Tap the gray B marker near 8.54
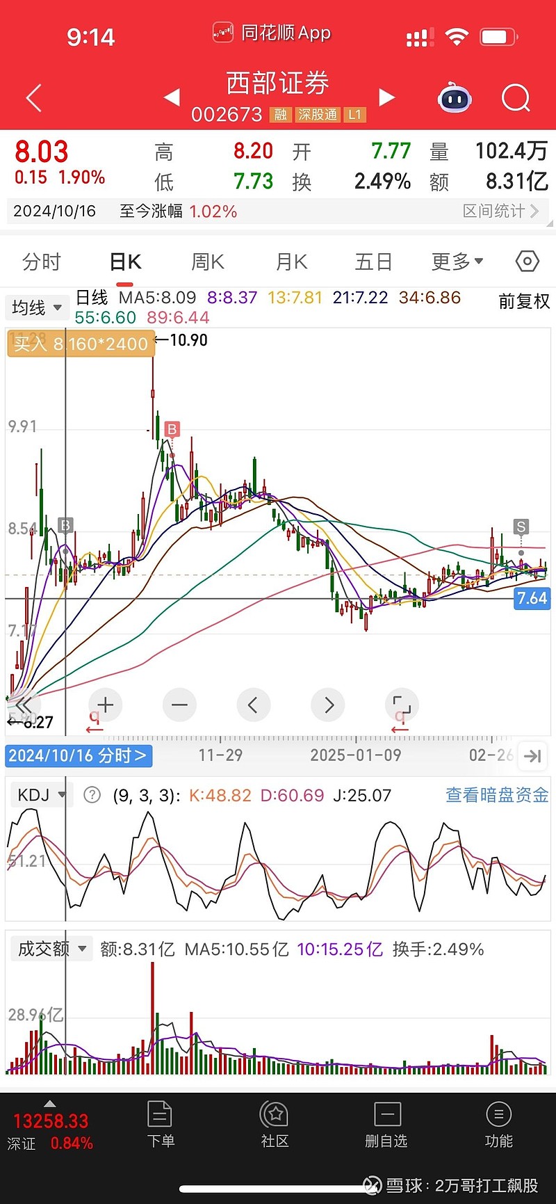556x1204 pixels. (65, 525)
